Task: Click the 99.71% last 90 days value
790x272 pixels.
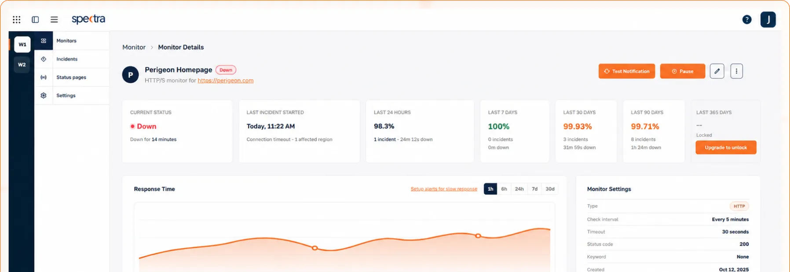Action: pos(645,127)
